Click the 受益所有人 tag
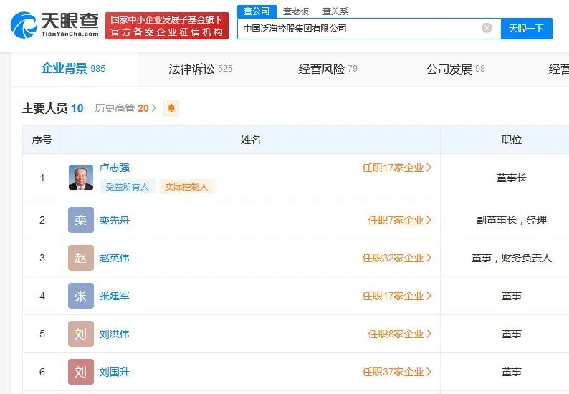Image resolution: width=569 pixels, height=394 pixels. 128,186
